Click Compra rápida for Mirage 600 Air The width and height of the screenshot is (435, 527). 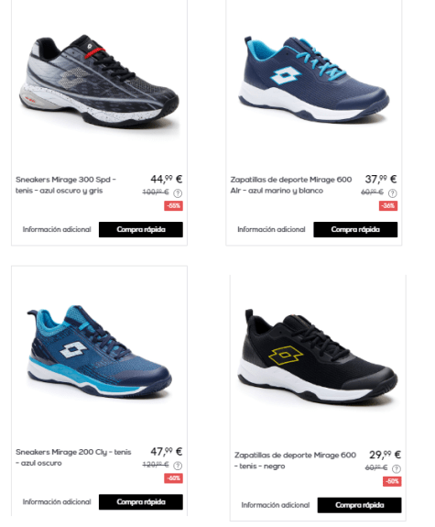(355, 229)
